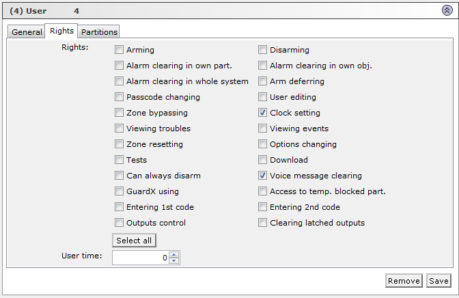Select the Rights tab
The width and height of the screenshot is (459, 298).
61,31
